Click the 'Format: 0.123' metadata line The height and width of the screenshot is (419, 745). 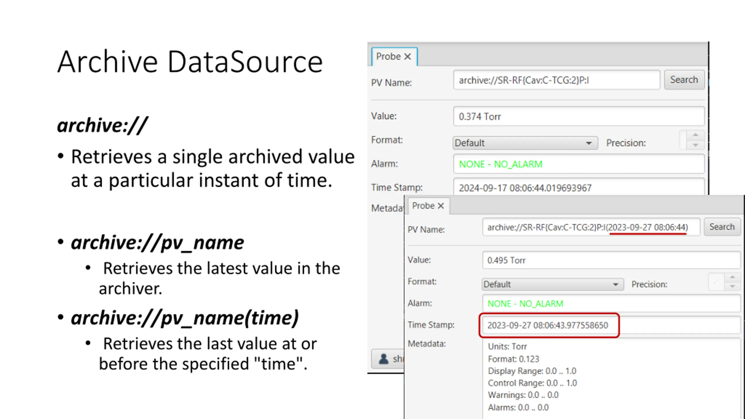514,359
